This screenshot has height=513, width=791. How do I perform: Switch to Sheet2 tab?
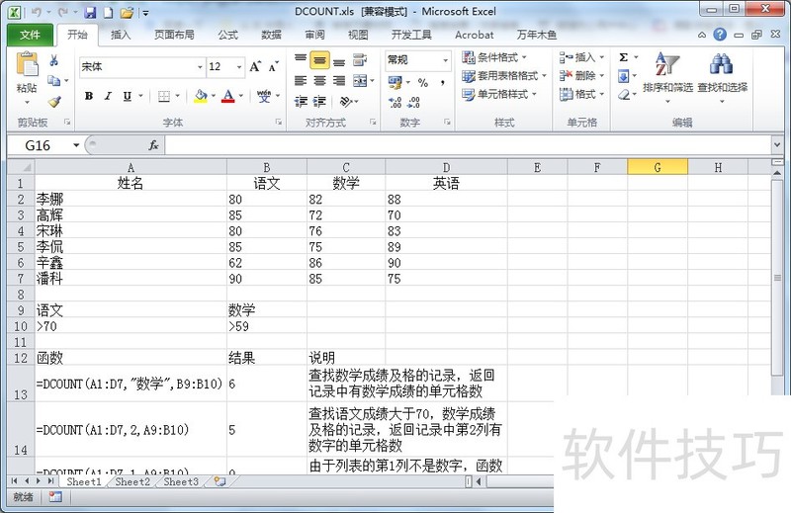[132, 481]
